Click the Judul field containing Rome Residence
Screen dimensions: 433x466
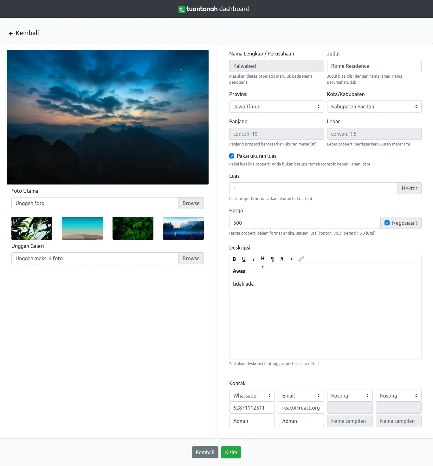(x=374, y=66)
